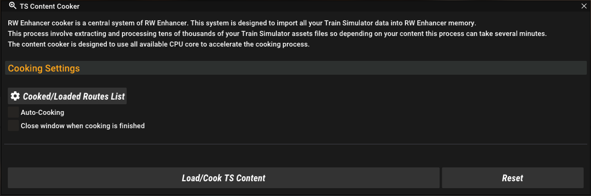Click the "Close window when cooking is finished" label
This screenshot has width=591, height=196.
(x=82, y=125)
